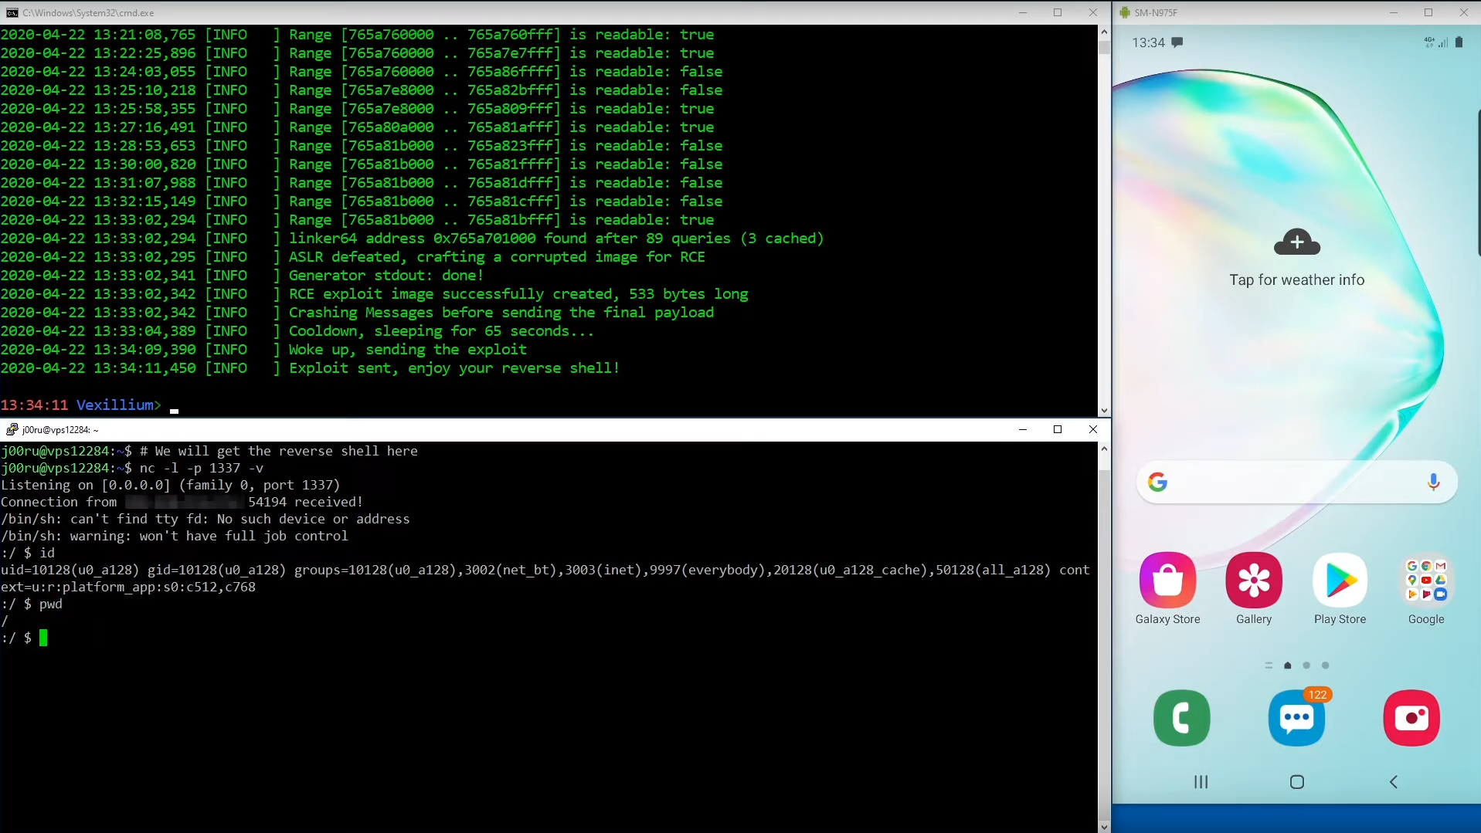Click 'Generator stdout: done!' log line
The image size is (1481, 833).
[x=386, y=276]
